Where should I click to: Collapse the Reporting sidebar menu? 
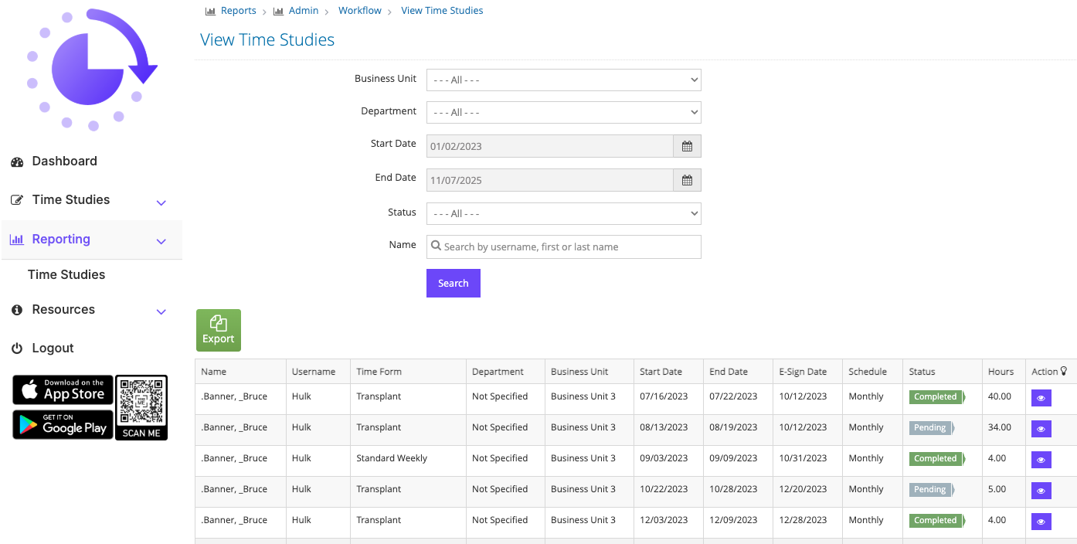91,240
